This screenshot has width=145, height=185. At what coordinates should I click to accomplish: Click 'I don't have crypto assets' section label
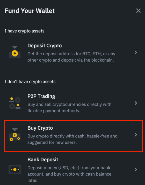click(30, 82)
